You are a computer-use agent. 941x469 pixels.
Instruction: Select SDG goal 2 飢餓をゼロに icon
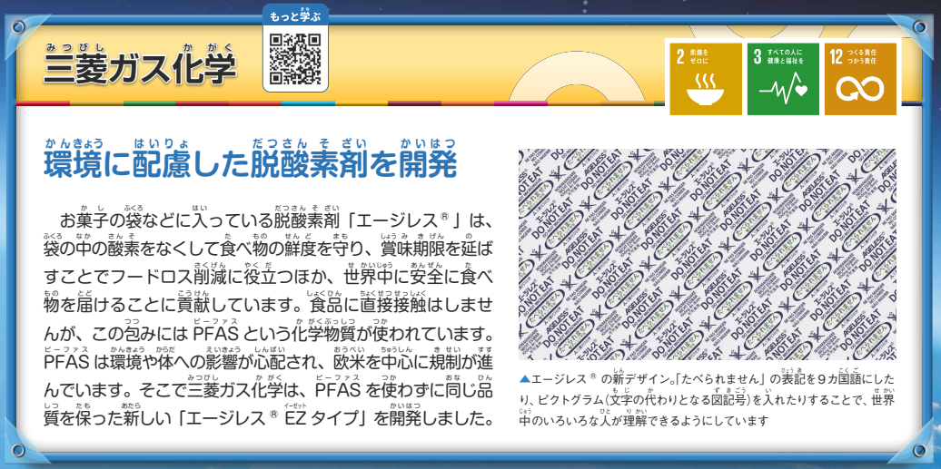pyautogui.click(x=706, y=79)
